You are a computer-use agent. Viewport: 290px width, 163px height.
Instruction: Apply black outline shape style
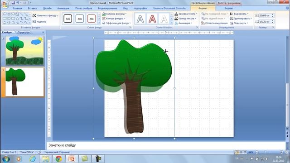point(68,19)
